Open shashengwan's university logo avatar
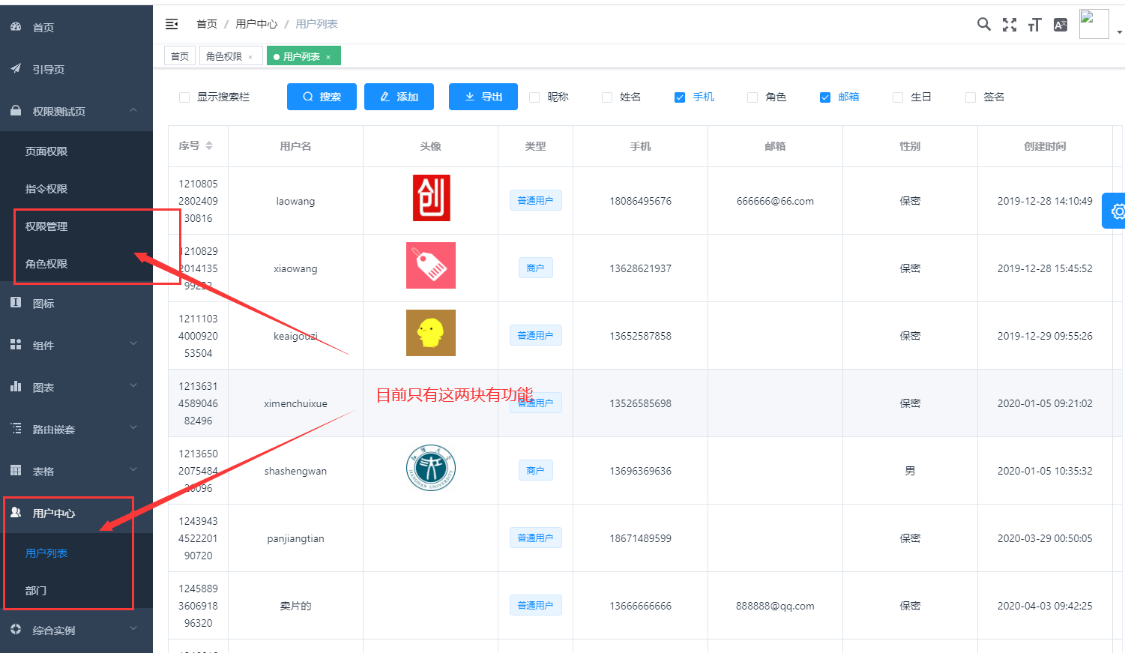Screen dimensions: 1125x653 tap(431, 468)
